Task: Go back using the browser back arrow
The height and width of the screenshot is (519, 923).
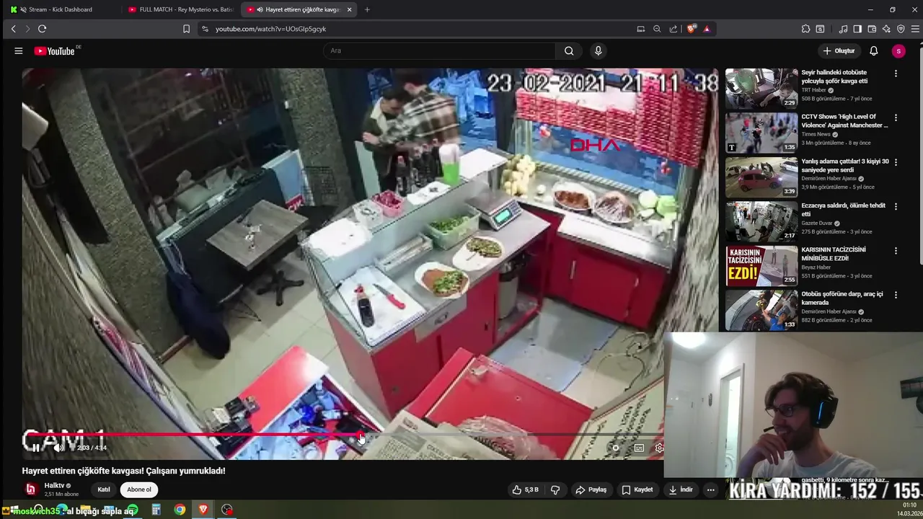Action: [13, 29]
